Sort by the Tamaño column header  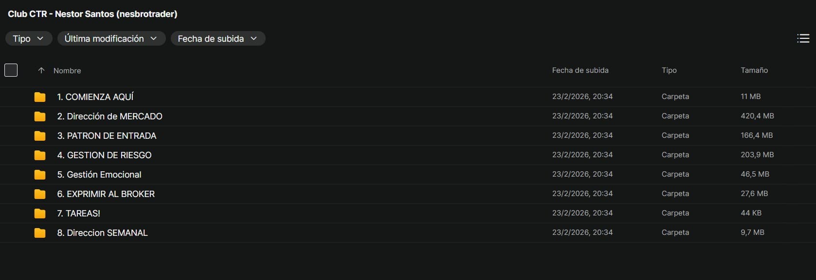click(754, 70)
